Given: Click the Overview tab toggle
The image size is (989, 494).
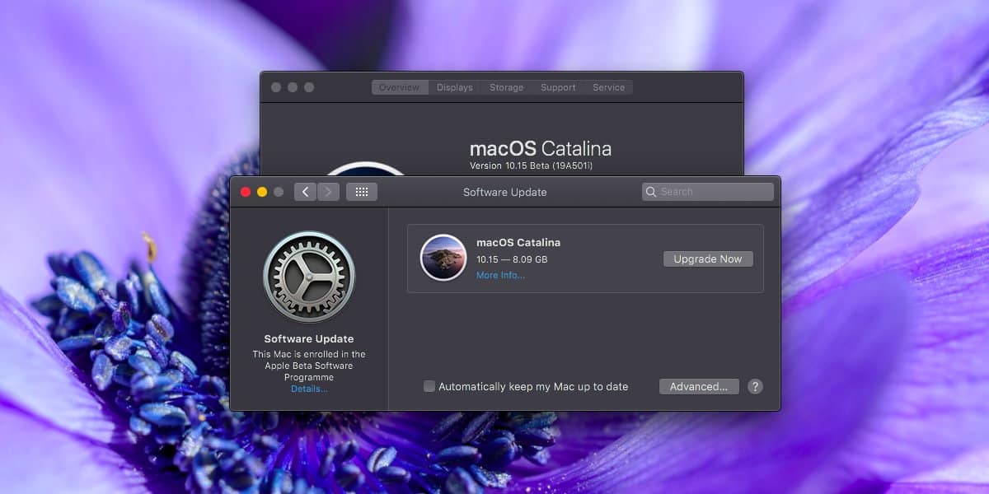Looking at the screenshot, I should pyautogui.click(x=400, y=87).
